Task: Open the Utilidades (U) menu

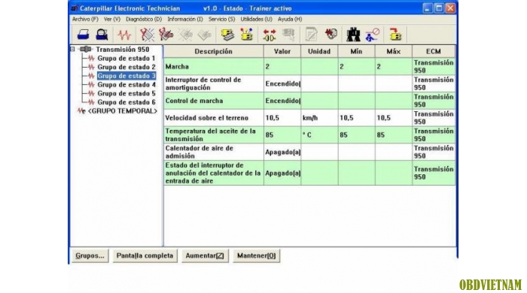Action: coord(257,19)
